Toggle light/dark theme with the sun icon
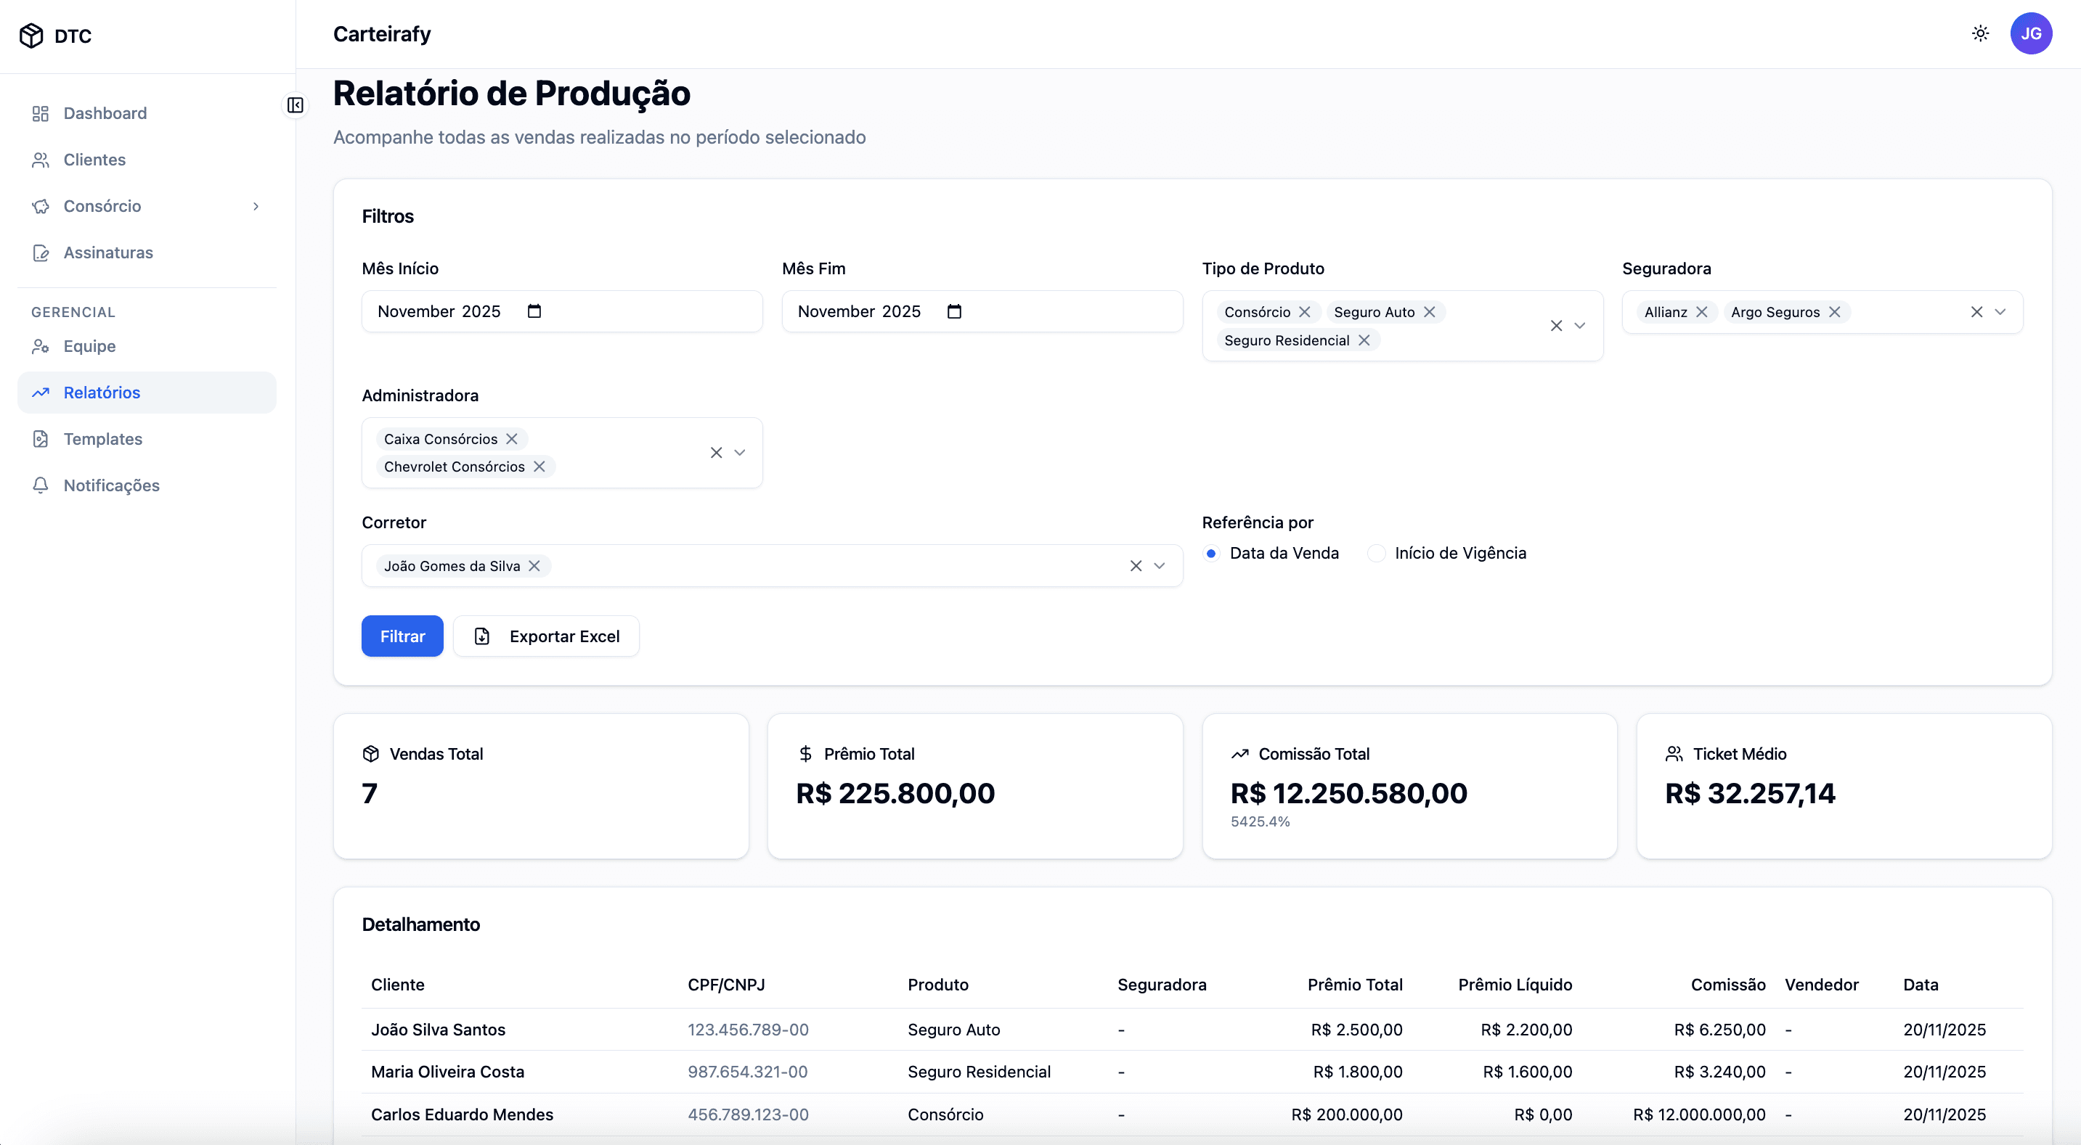The width and height of the screenshot is (2081, 1145). coord(1980,33)
